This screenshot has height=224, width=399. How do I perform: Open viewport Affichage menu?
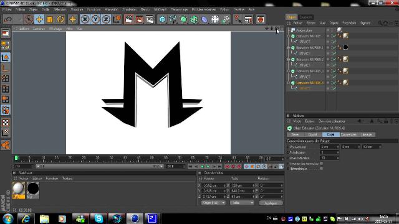pyautogui.click(x=55, y=29)
